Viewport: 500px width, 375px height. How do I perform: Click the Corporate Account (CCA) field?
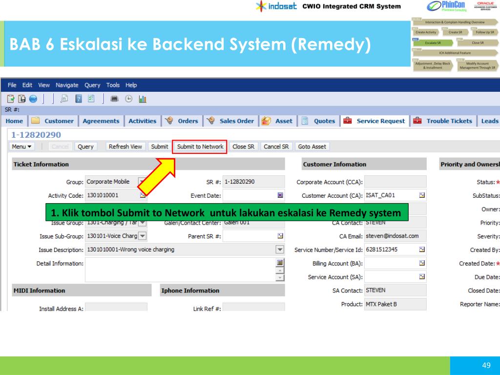[x=395, y=182]
